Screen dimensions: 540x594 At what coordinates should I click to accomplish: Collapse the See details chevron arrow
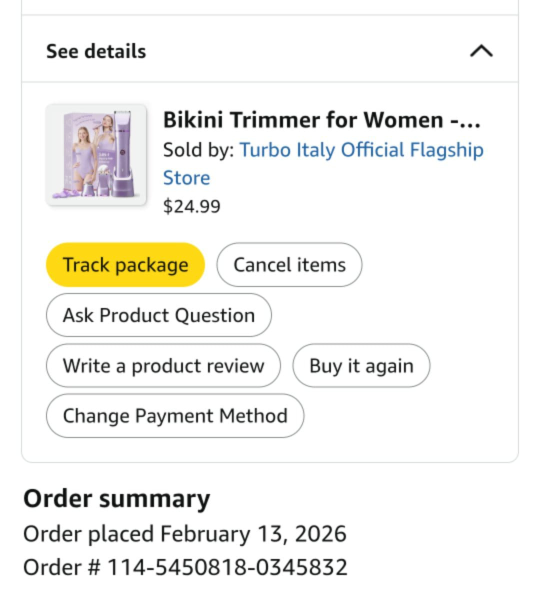tap(481, 51)
